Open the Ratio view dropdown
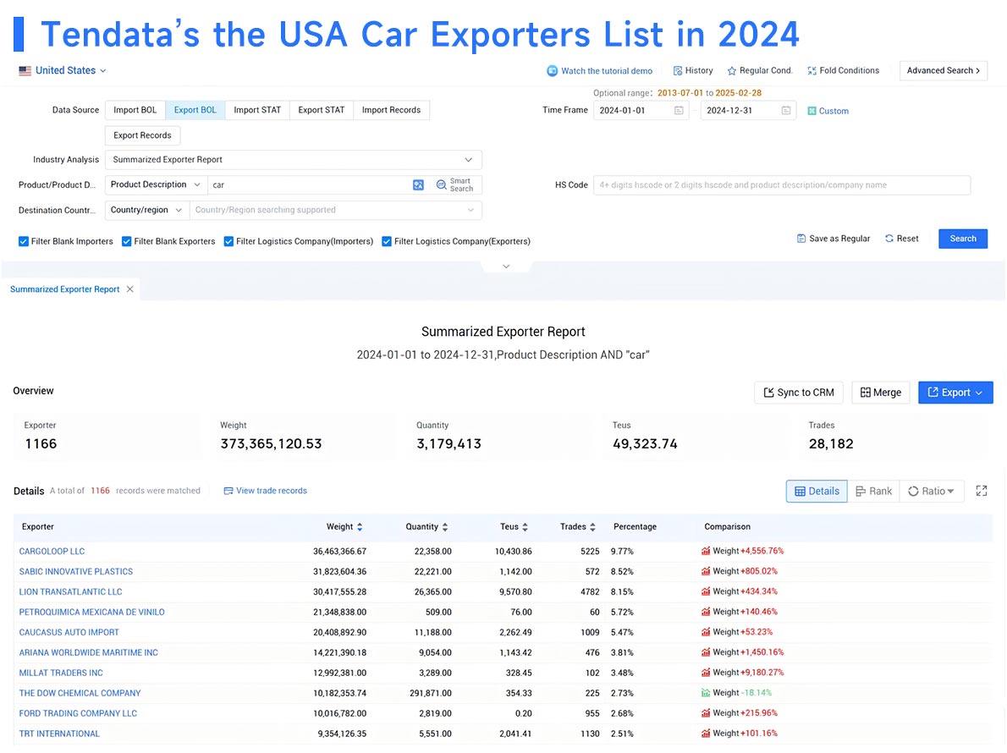This screenshot has height=753, width=1007. 931,492
